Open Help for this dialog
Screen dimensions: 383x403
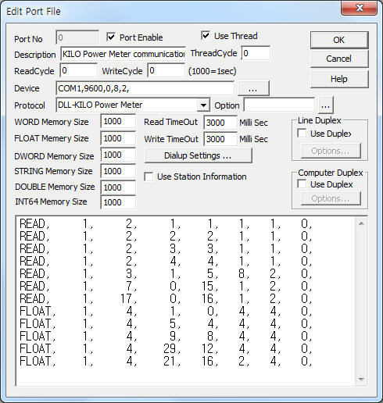pos(339,79)
